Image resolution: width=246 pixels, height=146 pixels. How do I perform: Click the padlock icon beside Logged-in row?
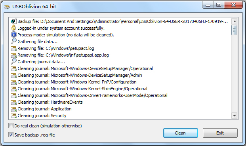click(13, 28)
